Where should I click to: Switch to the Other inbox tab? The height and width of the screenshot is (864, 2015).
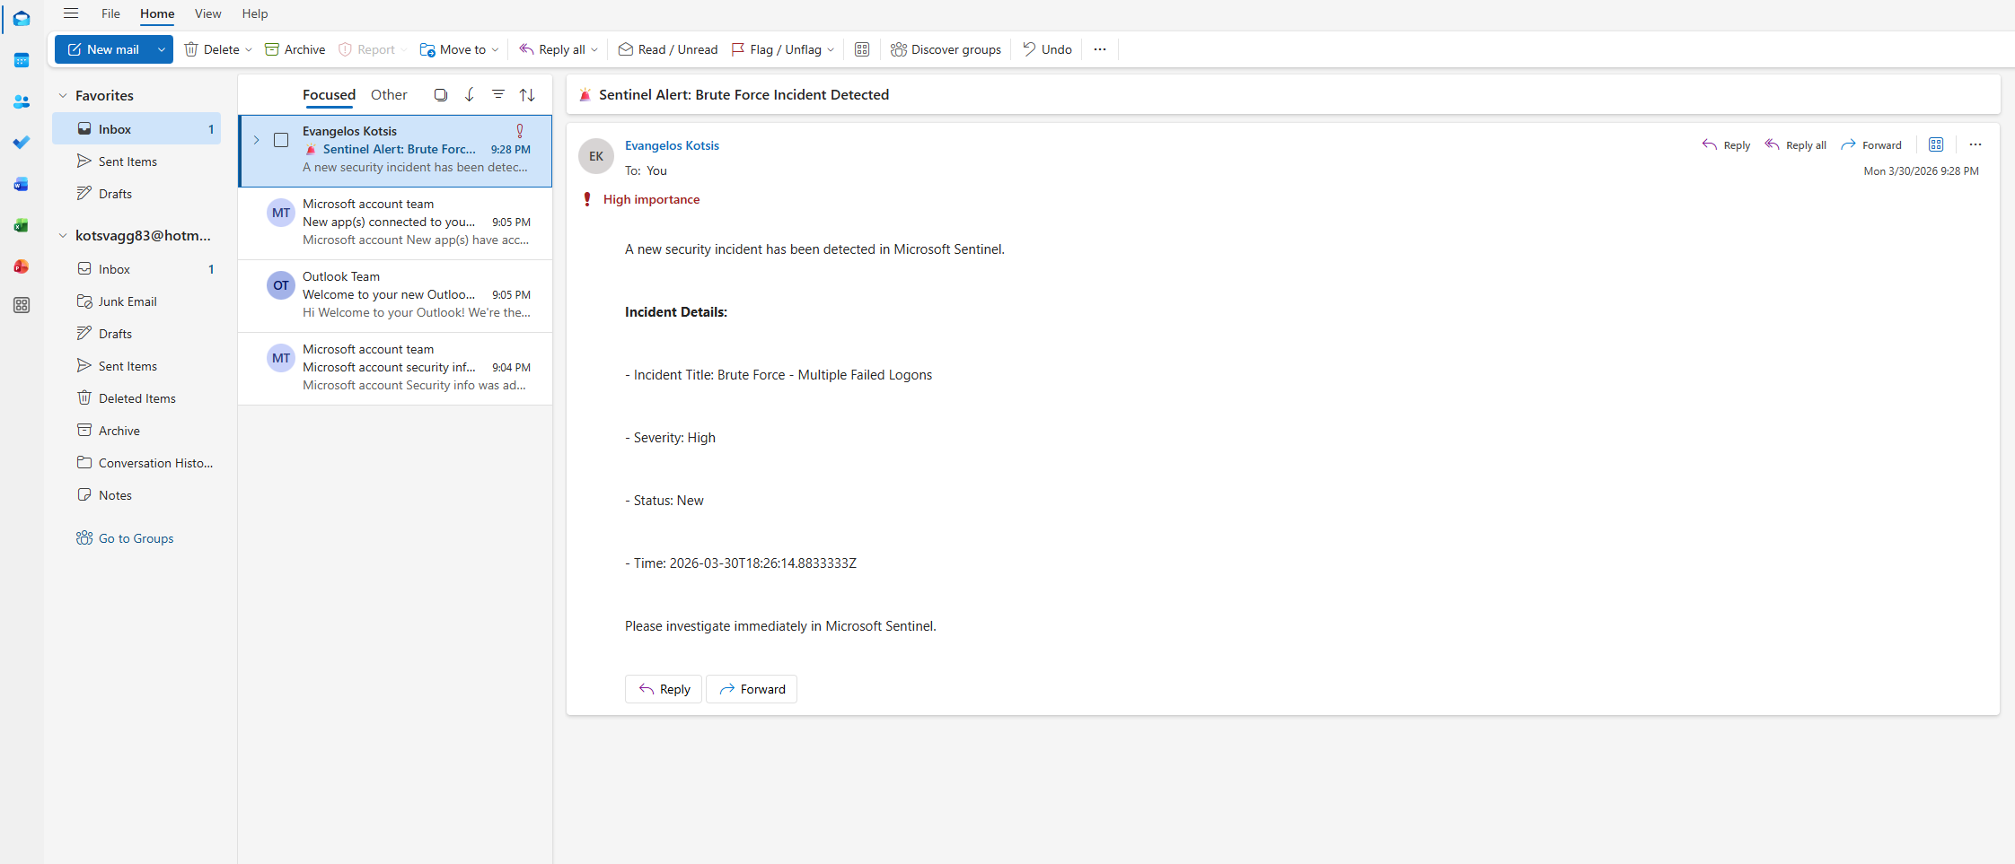coord(389,95)
